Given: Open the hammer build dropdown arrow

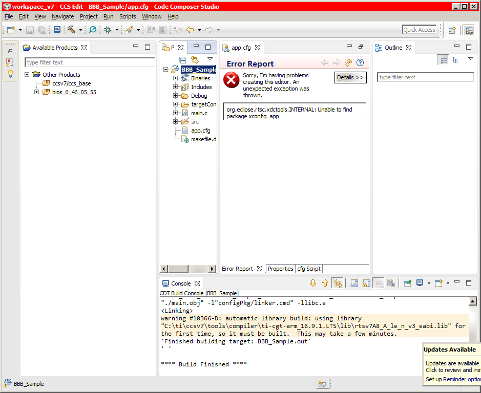Looking at the screenshot, I should coord(80,30).
